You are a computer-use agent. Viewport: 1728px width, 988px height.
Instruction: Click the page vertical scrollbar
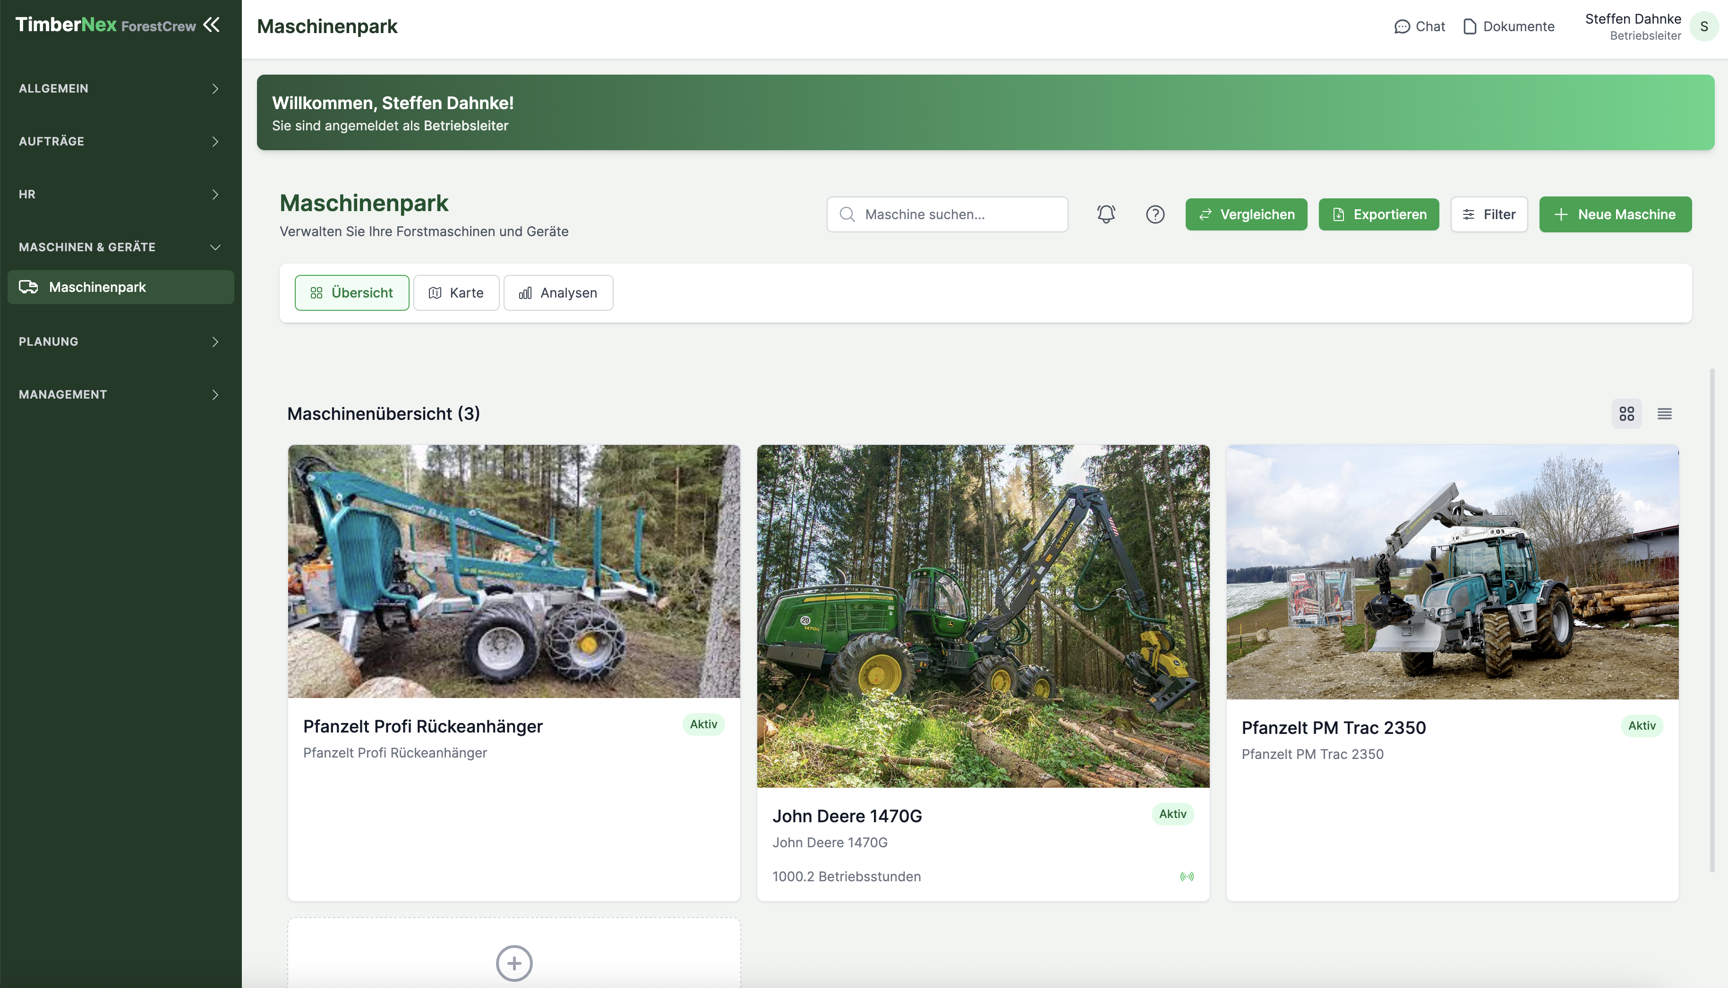pos(1712,620)
